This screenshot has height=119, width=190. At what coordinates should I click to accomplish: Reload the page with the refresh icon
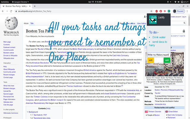[x=11, y=11]
